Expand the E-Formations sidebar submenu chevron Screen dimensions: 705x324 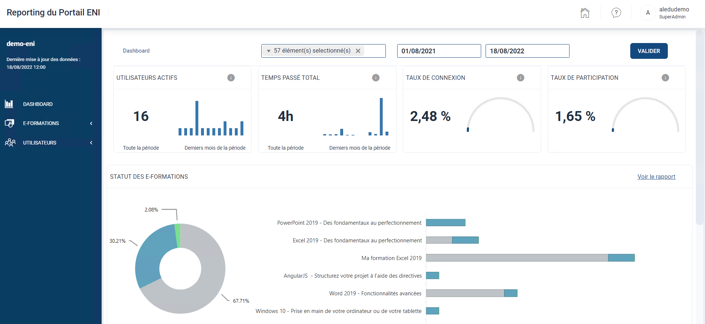pos(91,123)
